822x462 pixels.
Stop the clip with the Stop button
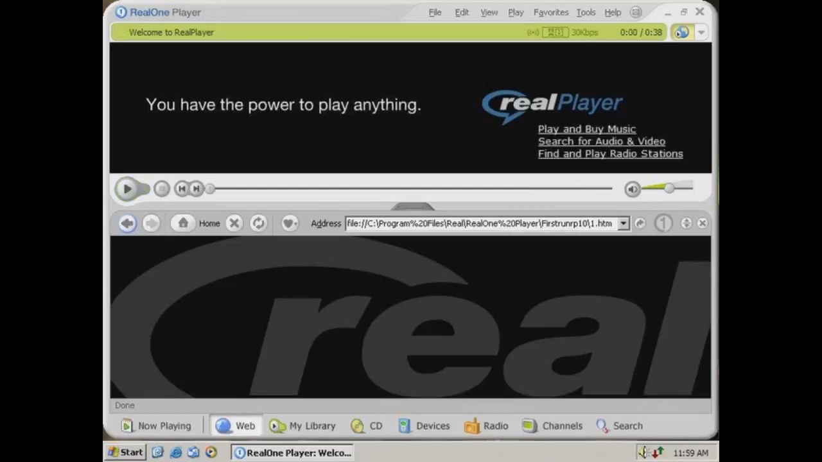pos(161,189)
